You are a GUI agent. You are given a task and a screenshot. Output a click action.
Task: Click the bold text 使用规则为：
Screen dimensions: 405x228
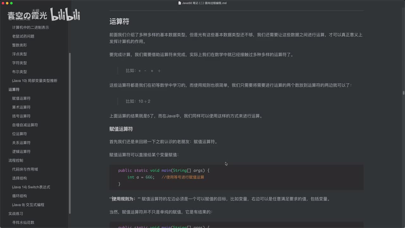(x=124, y=199)
